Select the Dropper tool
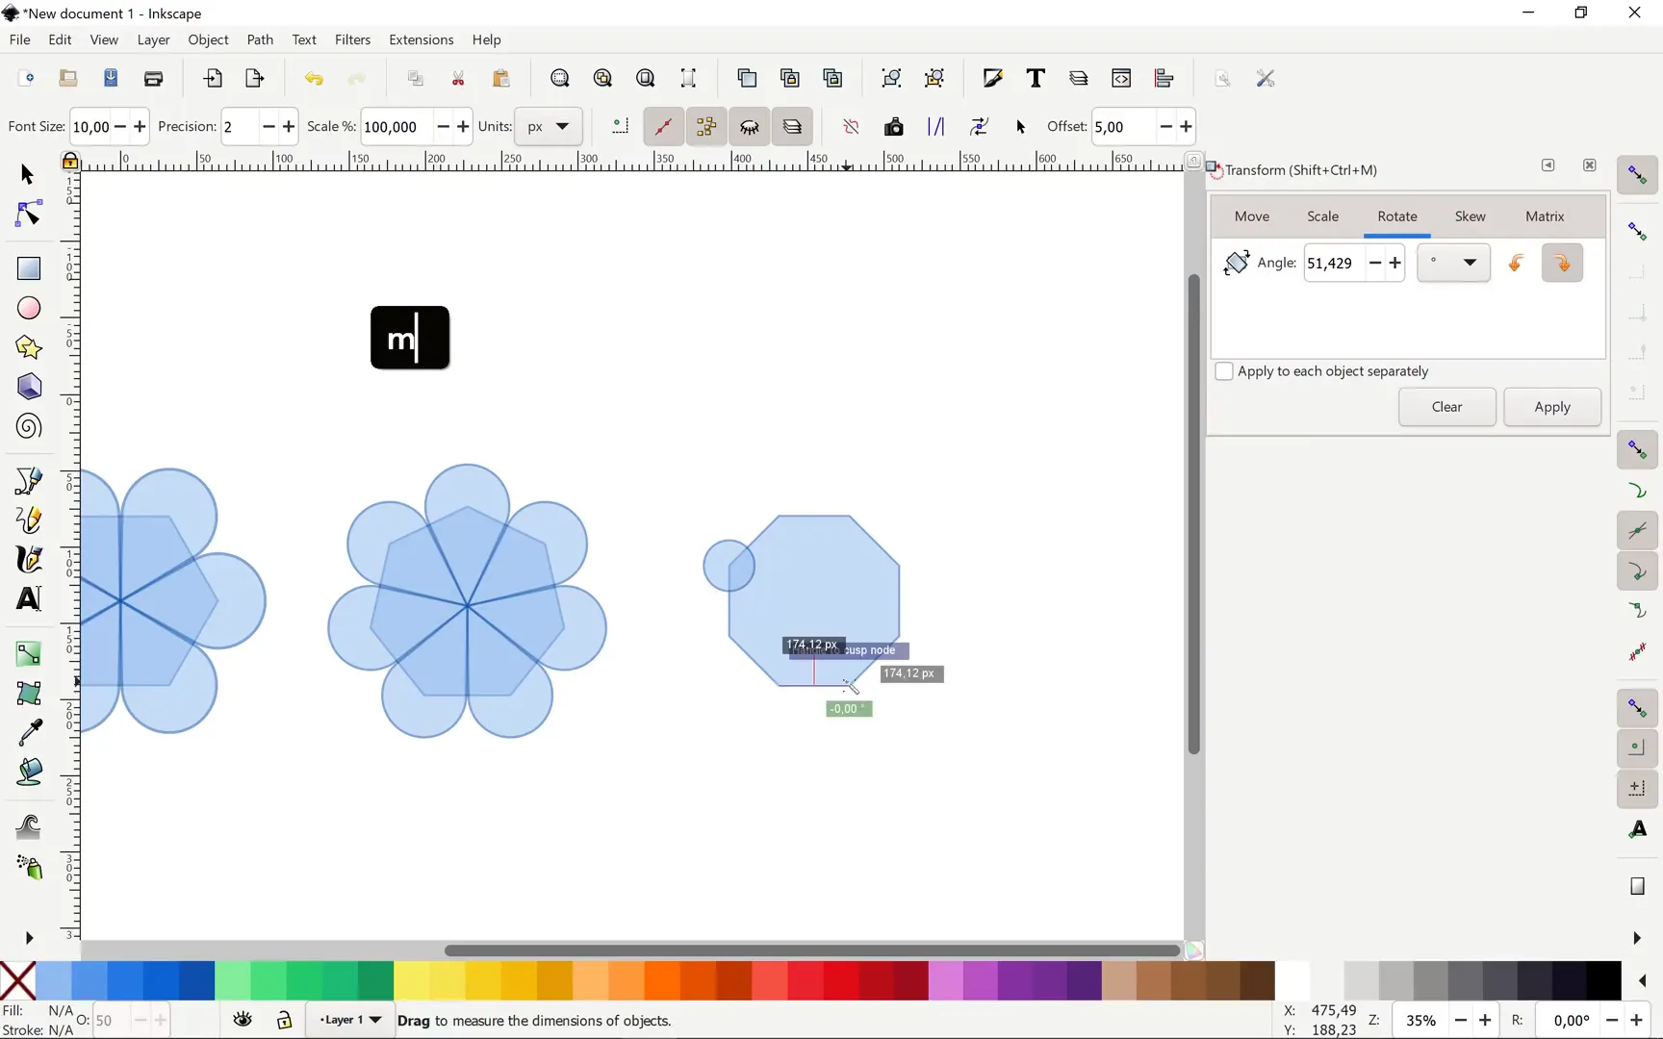 point(28,733)
